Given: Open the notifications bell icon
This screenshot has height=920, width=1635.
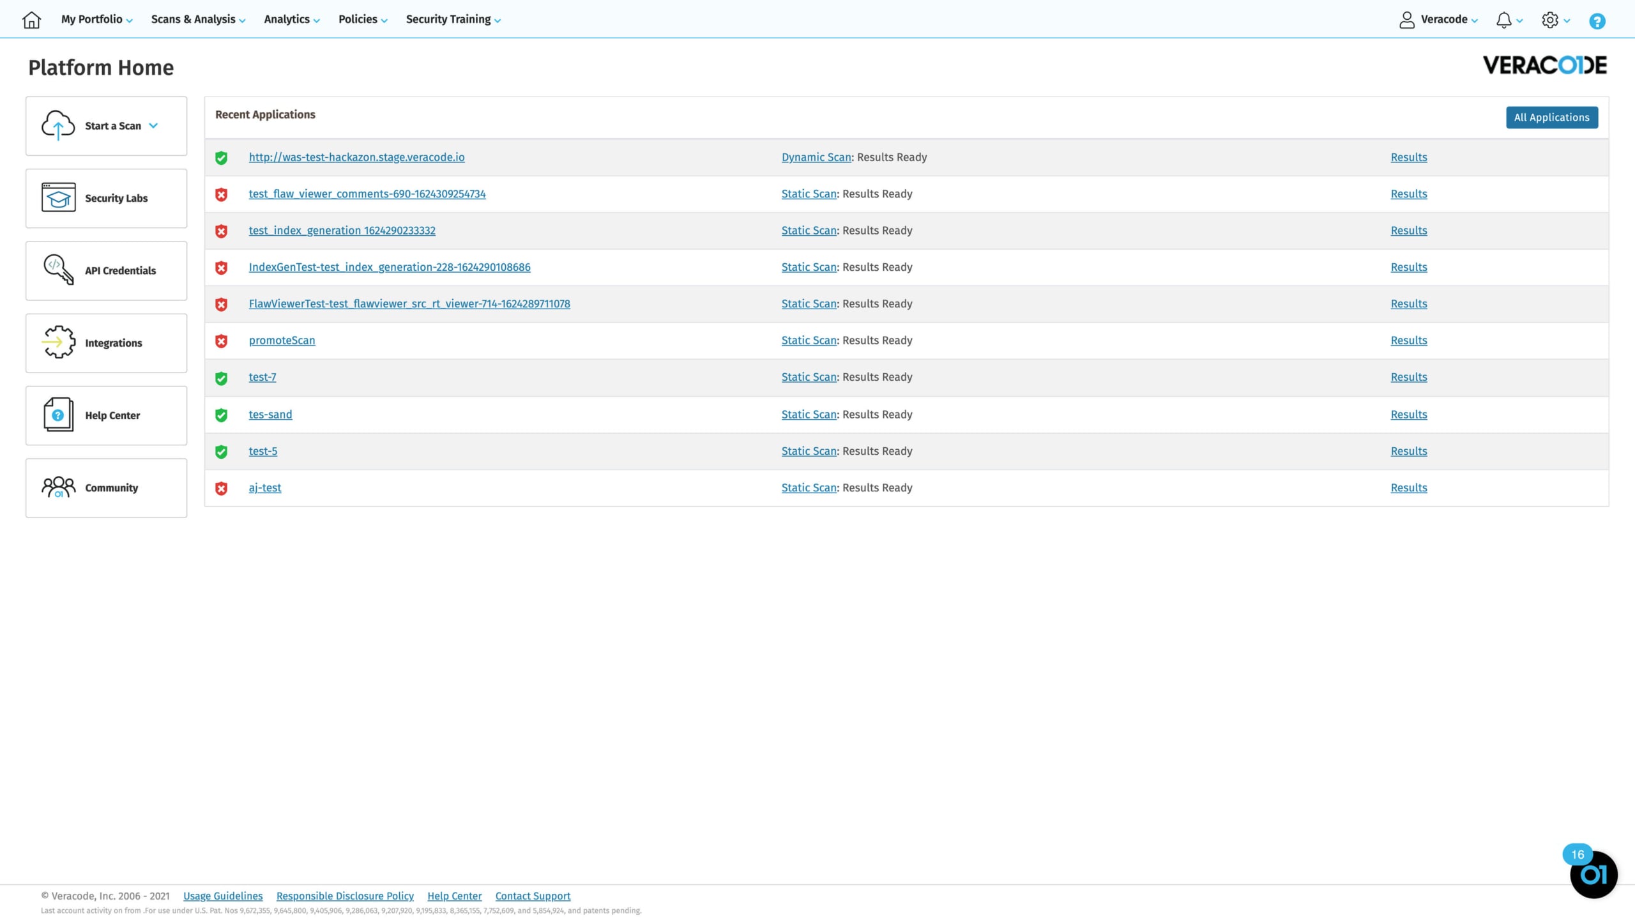Looking at the screenshot, I should [x=1503, y=20].
